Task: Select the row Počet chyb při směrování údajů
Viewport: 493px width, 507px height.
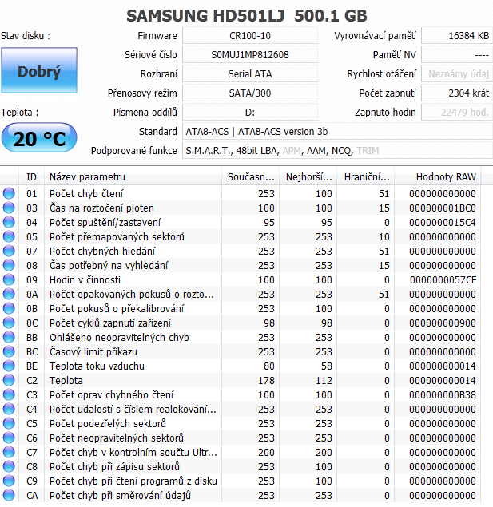Action: click(241, 495)
